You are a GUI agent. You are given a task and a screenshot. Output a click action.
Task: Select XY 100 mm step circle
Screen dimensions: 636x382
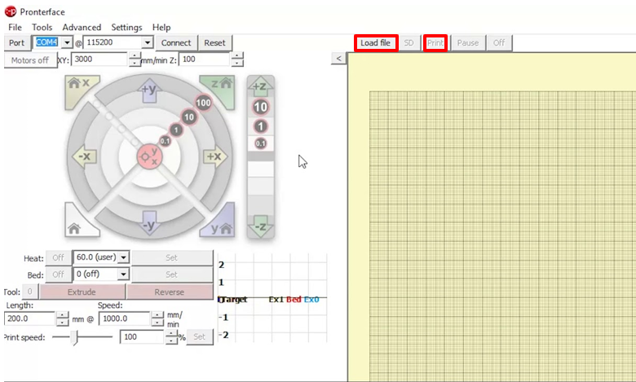pyautogui.click(x=203, y=103)
